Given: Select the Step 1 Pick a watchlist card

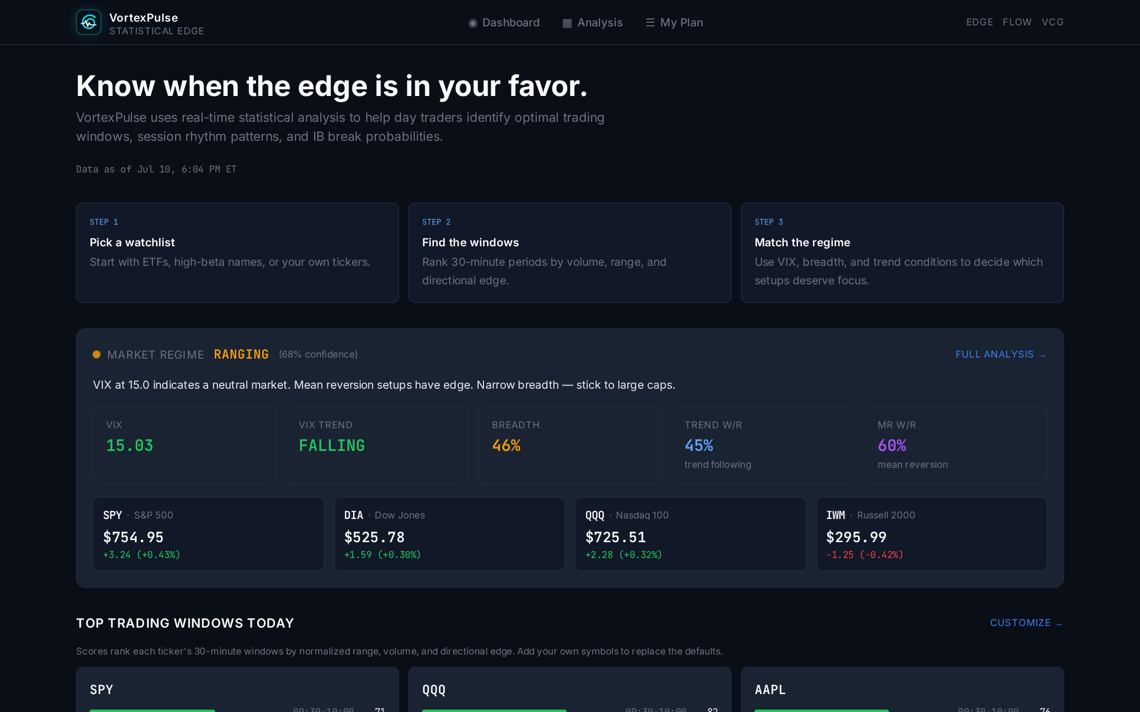Looking at the screenshot, I should 237,253.
